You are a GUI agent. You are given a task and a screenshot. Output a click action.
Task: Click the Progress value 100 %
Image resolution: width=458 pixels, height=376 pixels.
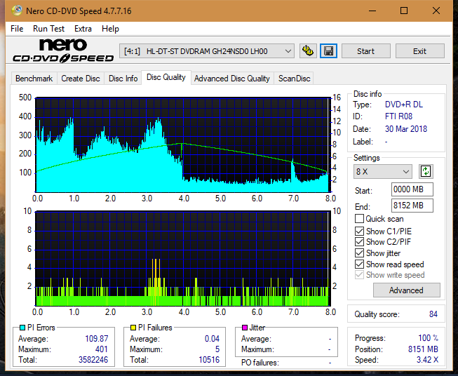pos(429,338)
